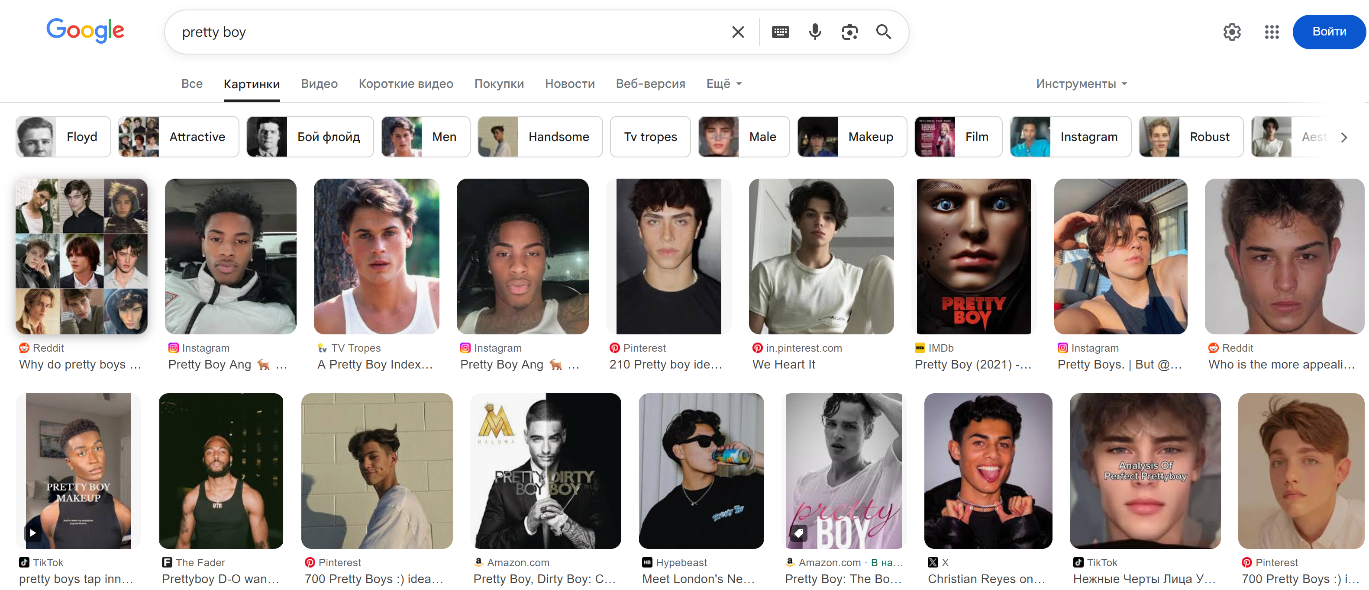
Task: Open the Короткие видео tab
Action: click(406, 84)
